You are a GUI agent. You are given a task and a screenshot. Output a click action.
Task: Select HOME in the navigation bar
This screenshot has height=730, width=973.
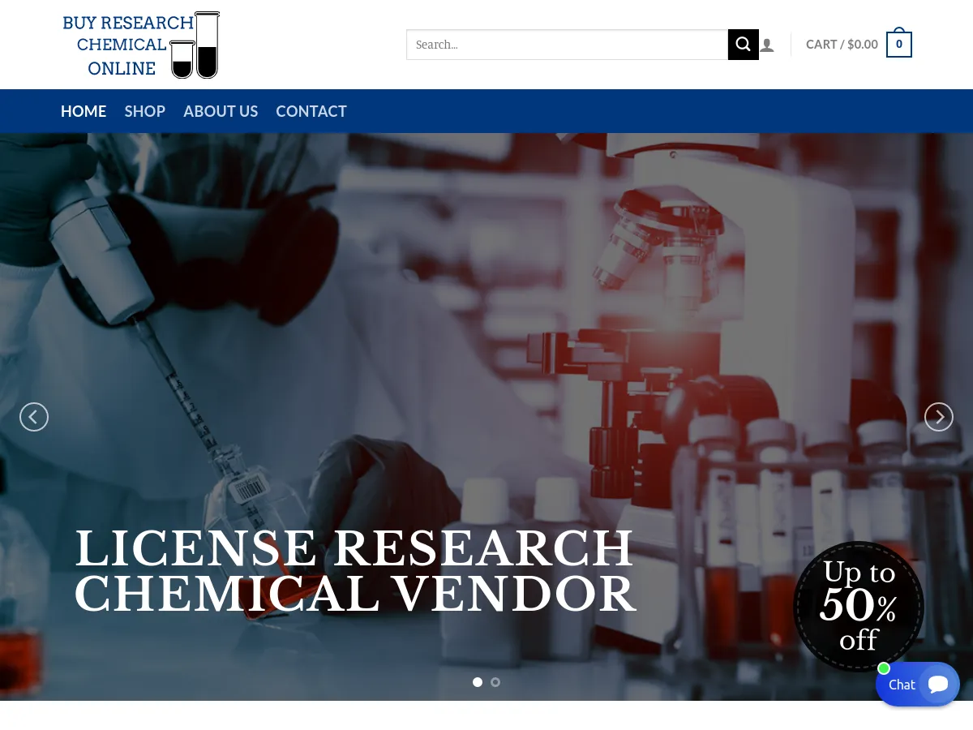click(84, 111)
